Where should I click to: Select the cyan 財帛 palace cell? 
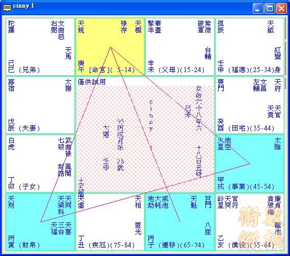click(40, 222)
